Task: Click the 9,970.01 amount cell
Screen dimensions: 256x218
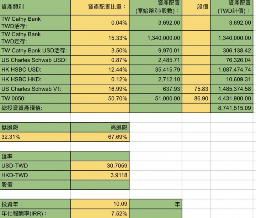Action: (x=156, y=51)
